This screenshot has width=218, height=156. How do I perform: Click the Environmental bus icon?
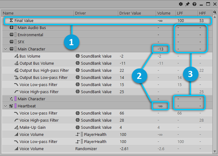[x=11, y=35]
